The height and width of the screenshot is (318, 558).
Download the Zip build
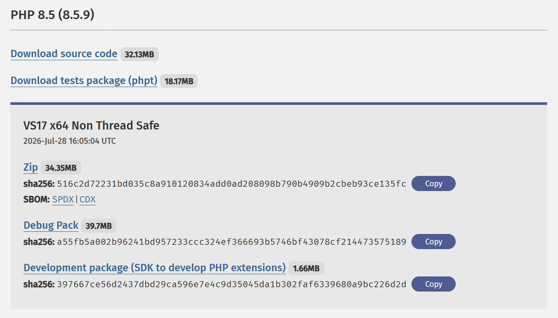tap(31, 167)
